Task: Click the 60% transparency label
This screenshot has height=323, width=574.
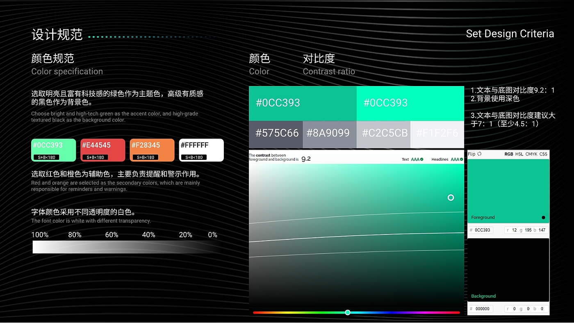Action: [x=112, y=235]
